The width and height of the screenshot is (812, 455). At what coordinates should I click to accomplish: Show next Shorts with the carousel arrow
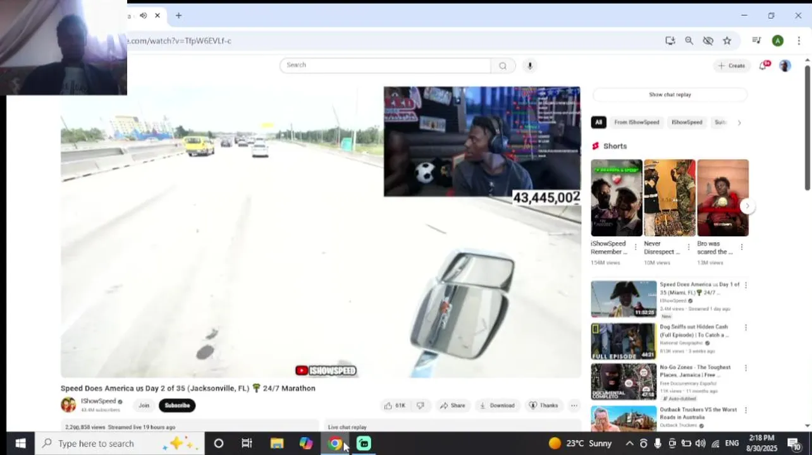[x=747, y=206]
